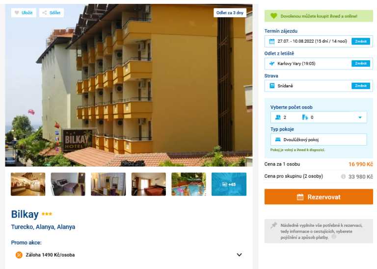Change meal plan with Změnit
The width and height of the screenshot is (377, 269).
click(361, 86)
